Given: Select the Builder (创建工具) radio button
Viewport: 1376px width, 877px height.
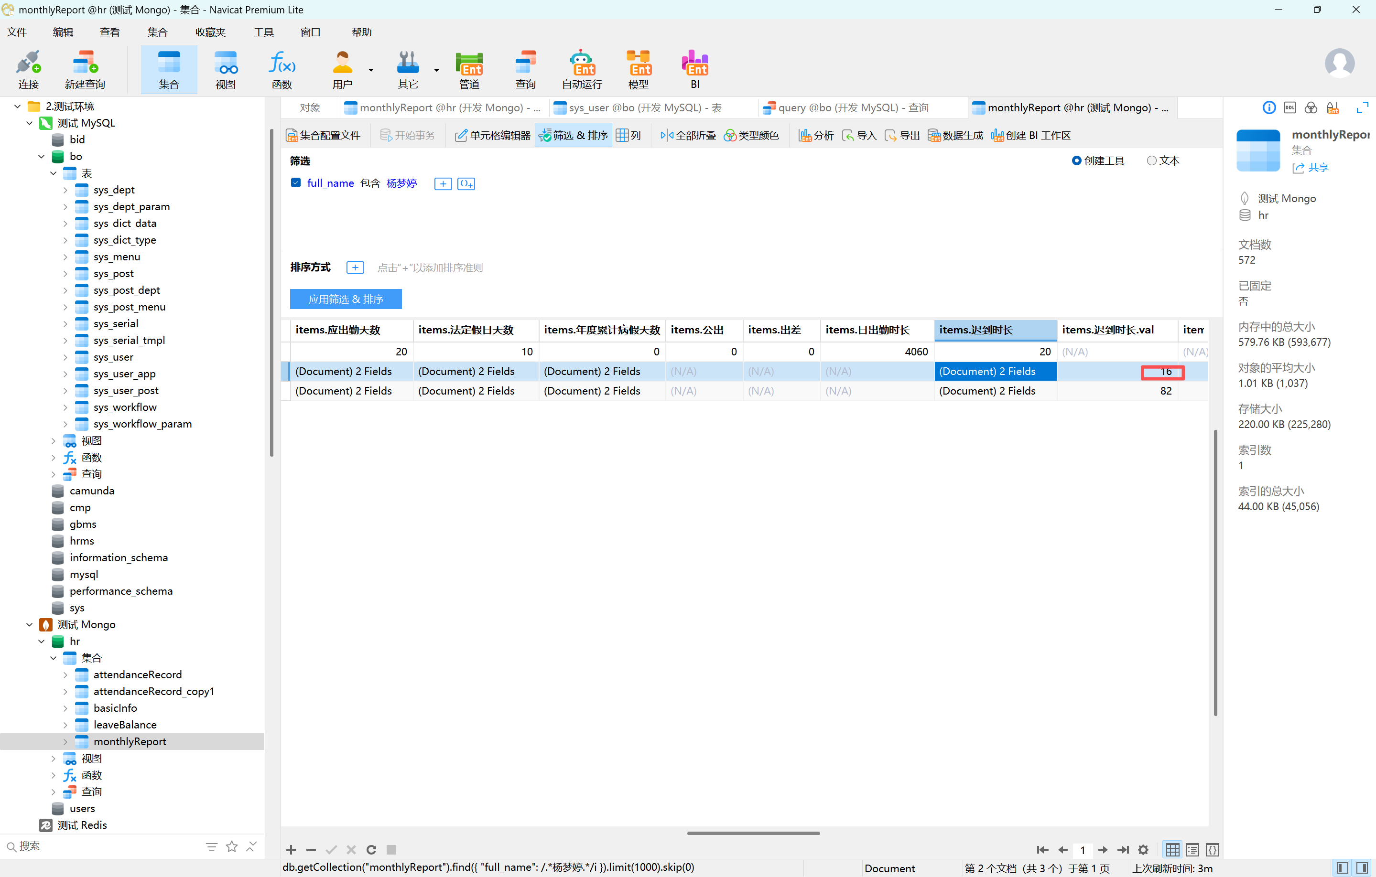Looking at the screenshot, I should coord(1077,161).
